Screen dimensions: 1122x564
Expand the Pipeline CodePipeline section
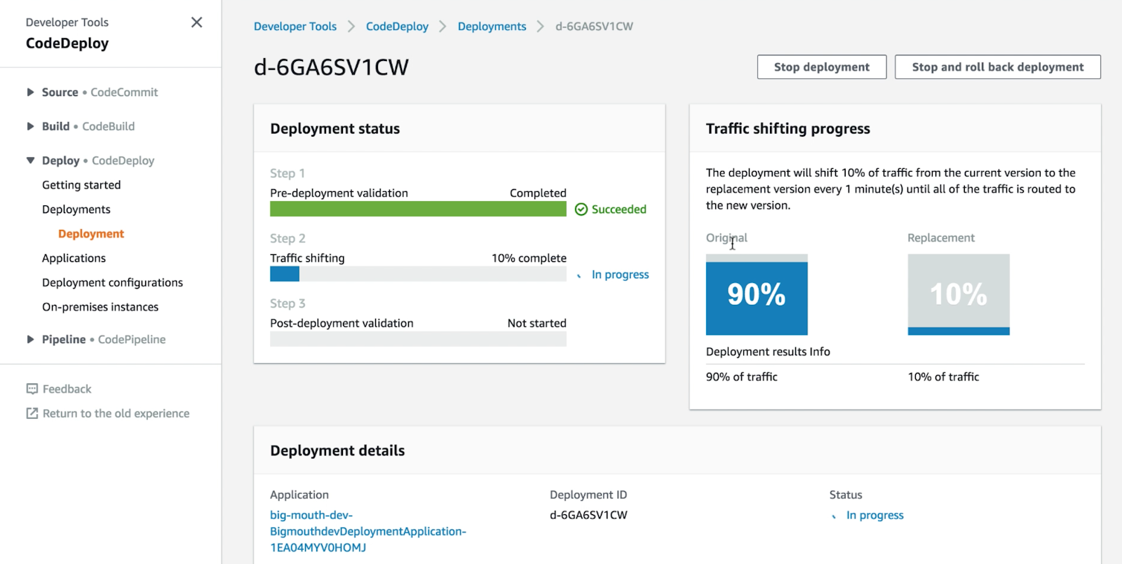click(30, 339)
